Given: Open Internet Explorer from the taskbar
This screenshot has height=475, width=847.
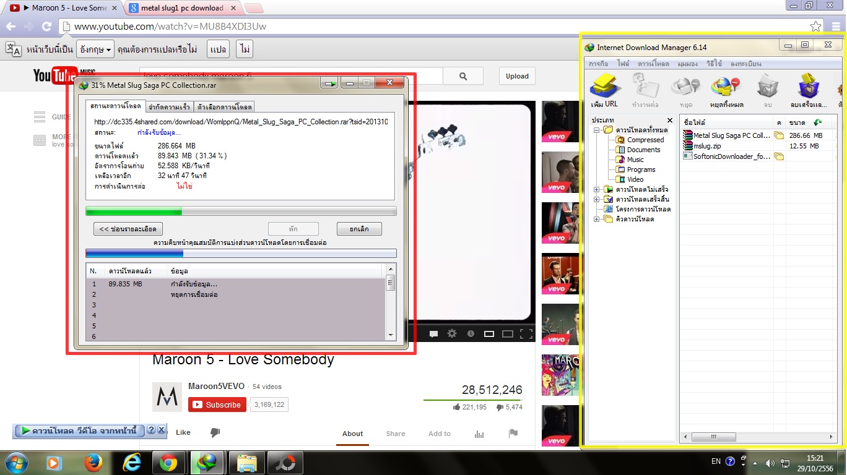Looking at the screenshot, I should pyautogui.click(x=132, y=462).
